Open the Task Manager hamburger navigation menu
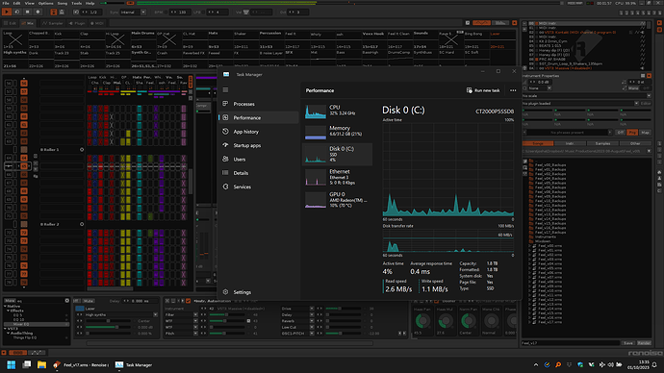The image size is (664, 373). coord(225,90)
